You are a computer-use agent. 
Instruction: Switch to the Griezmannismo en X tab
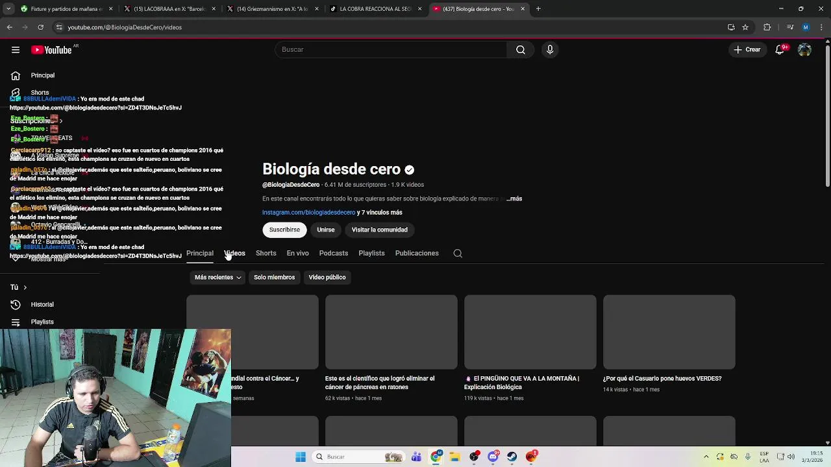point(273,9)
